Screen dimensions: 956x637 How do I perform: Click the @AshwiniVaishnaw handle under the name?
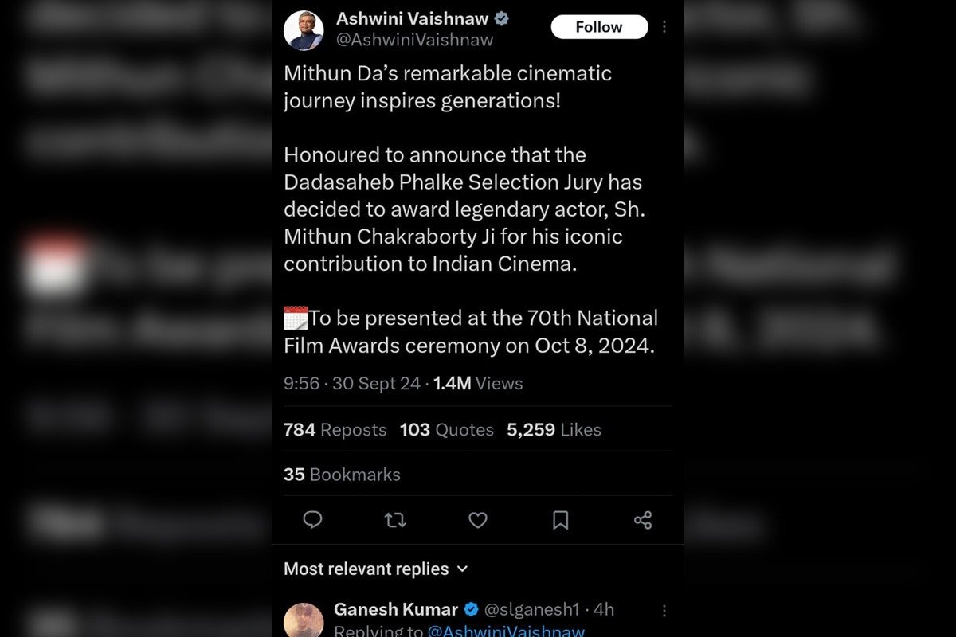click(414, 40)
